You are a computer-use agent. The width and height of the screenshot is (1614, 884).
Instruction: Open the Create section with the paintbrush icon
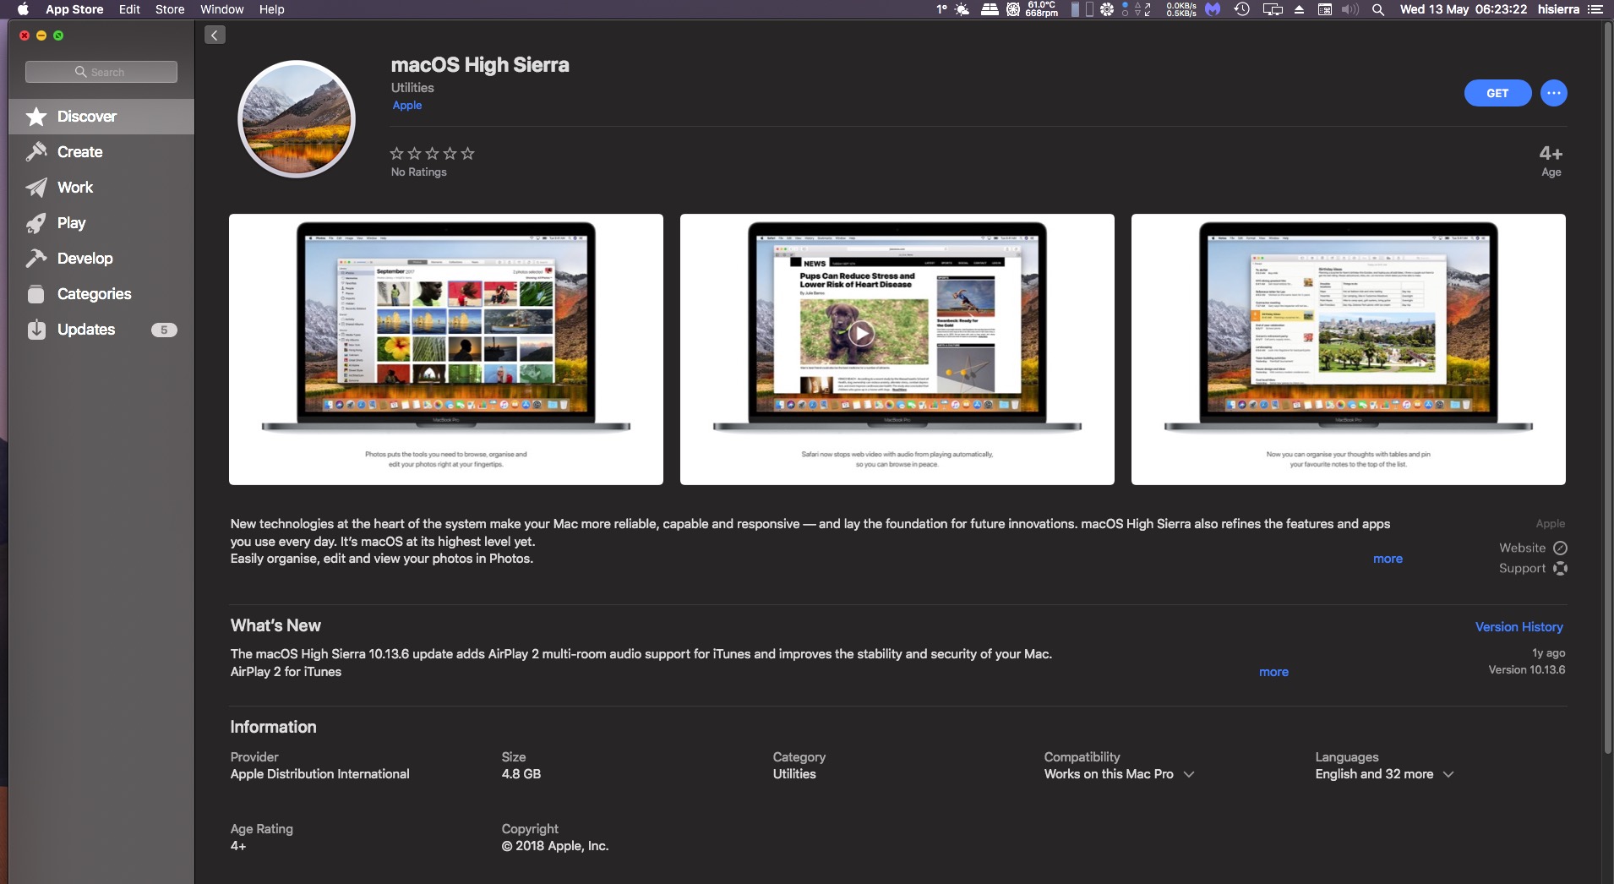[x=101, y=152]
